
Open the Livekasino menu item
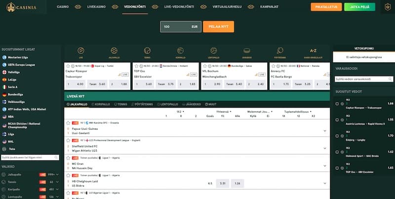tap(96, 7)
